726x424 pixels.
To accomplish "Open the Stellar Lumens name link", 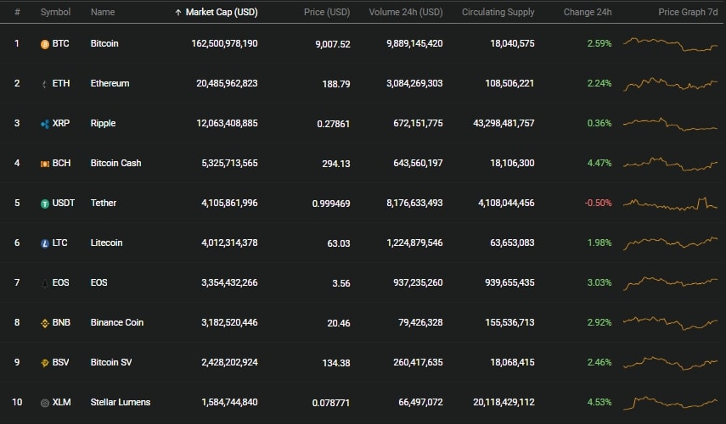I will (121, 402).
